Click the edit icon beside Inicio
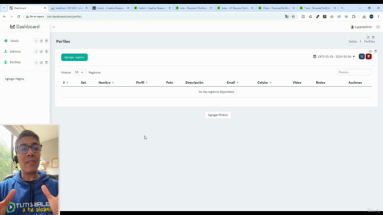The height and width of the screenshot is (215, 383). (41, 41)
